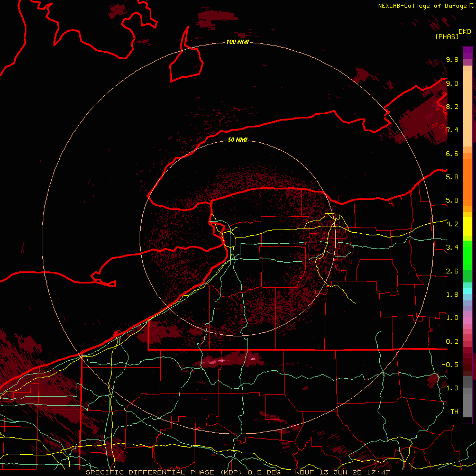This screenshot has width=476, height=476.
Task: Select the -0.5 legend value
Action: click(x=450, y=365)
